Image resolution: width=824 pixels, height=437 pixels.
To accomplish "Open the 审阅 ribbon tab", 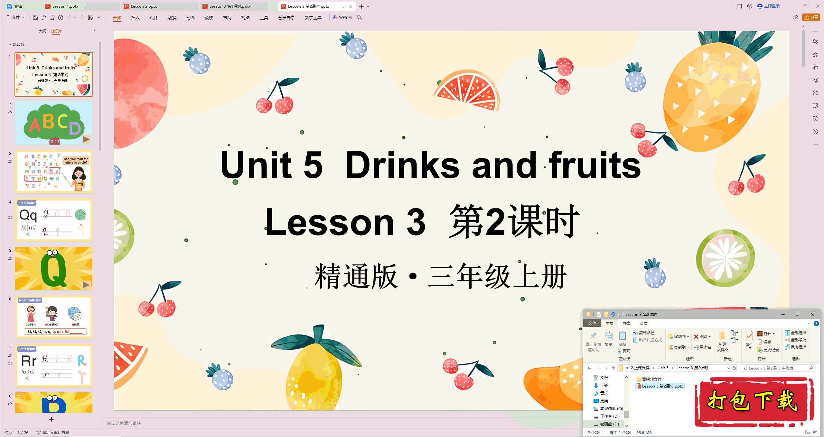I will [227, 18].
